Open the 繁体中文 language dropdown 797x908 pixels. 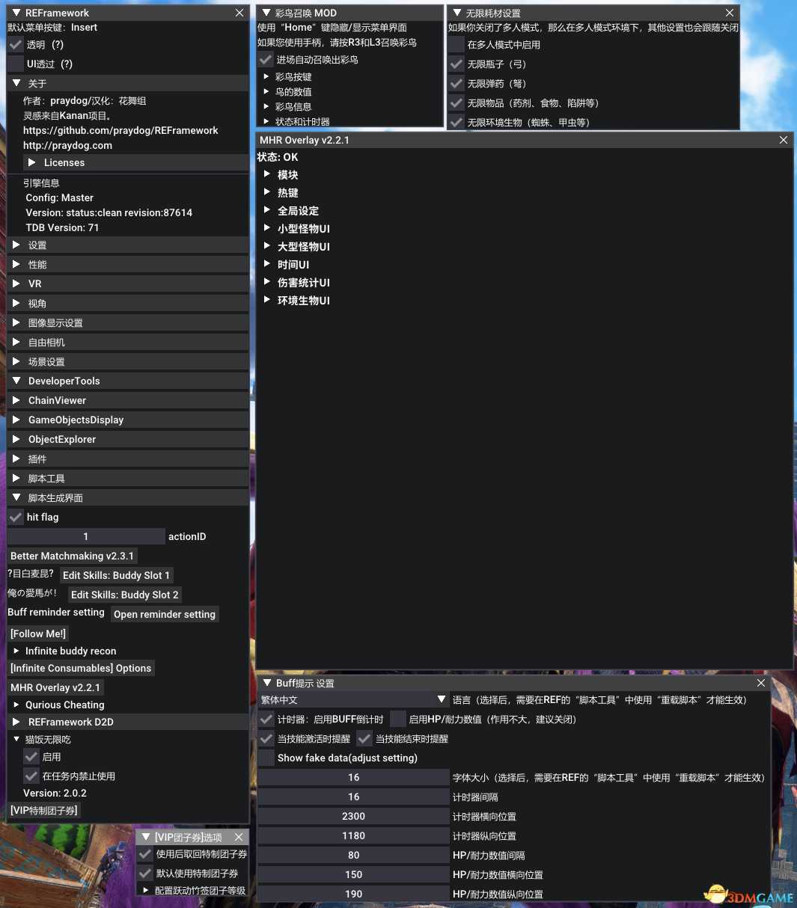353,699
